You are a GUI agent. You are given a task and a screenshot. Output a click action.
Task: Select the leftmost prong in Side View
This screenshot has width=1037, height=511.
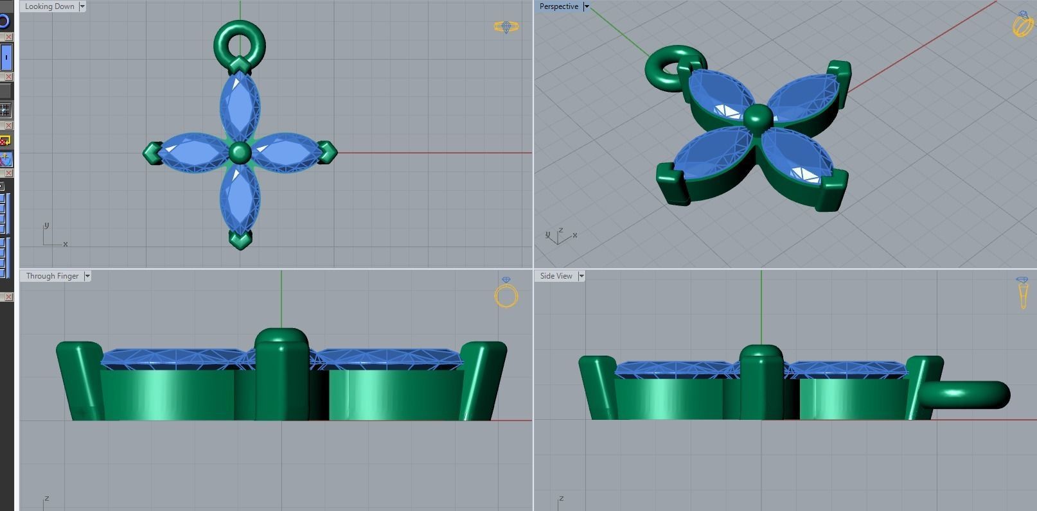click(x=599, y=388)
